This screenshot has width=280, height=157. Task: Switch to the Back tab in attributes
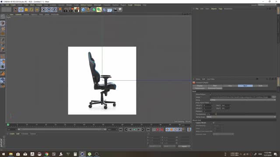245,86
